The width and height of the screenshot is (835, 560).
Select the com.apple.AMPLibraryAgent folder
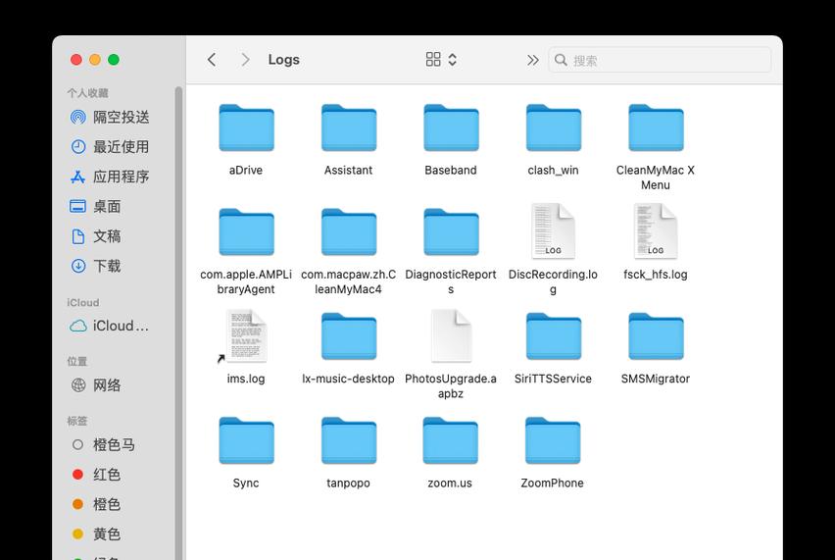point(246,232)
